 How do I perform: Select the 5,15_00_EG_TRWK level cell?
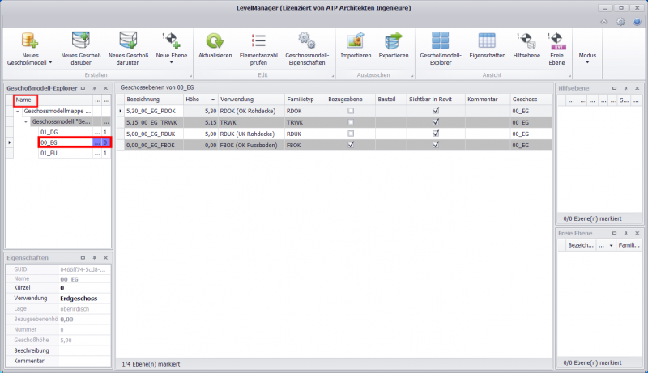pyautogui.click(x=154, y=122)
